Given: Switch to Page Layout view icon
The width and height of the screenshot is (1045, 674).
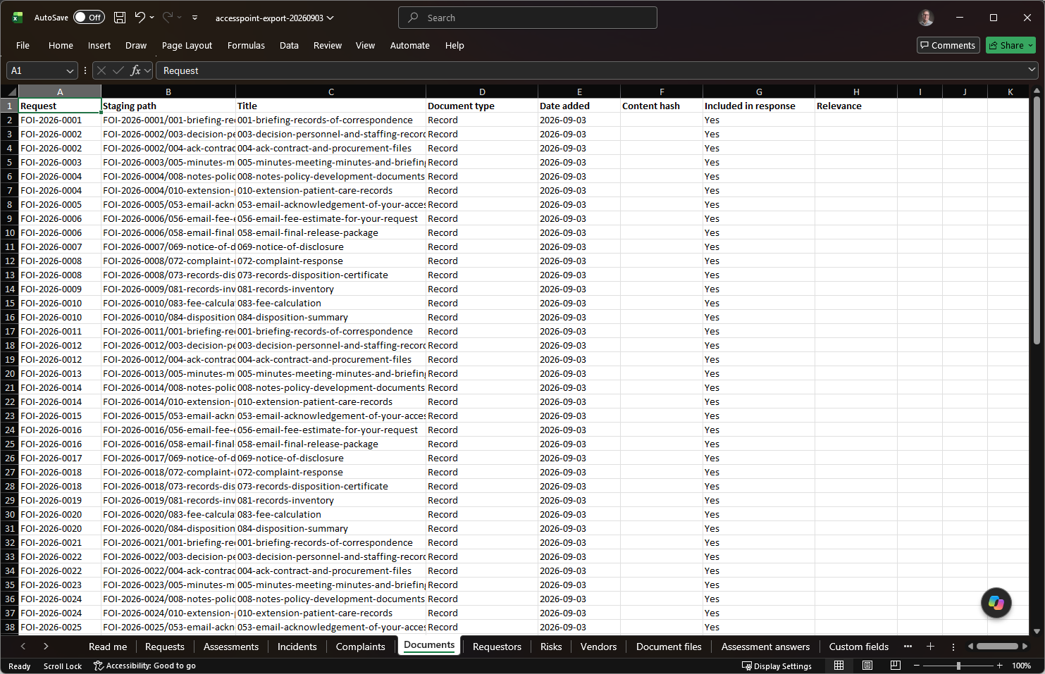Looking at the screenshot, I should click(867, 666).
